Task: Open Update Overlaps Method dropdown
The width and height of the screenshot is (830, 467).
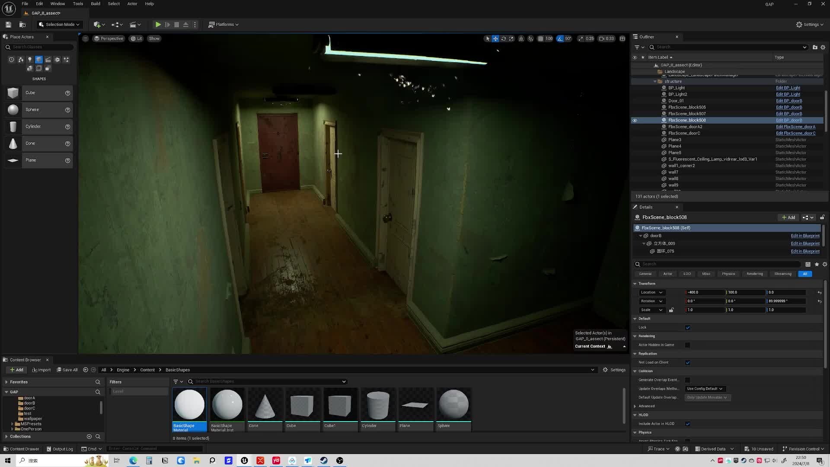Action: pyautogui.click(x=705, y=389)
